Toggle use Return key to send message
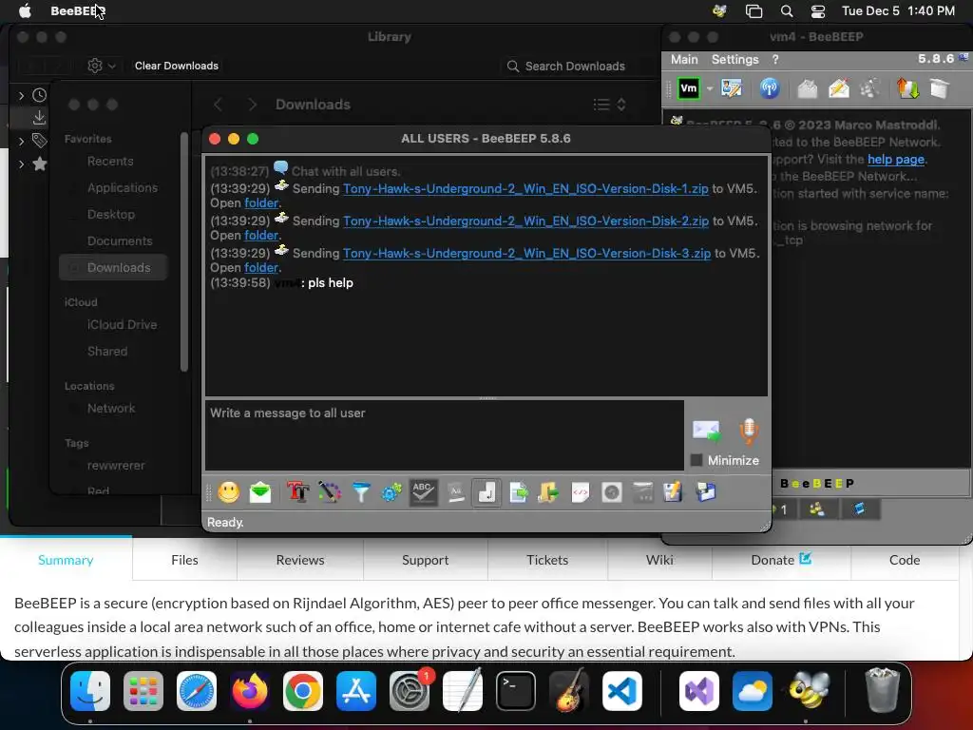Screen dimensions: 973x730 click(x=486, y=493)
